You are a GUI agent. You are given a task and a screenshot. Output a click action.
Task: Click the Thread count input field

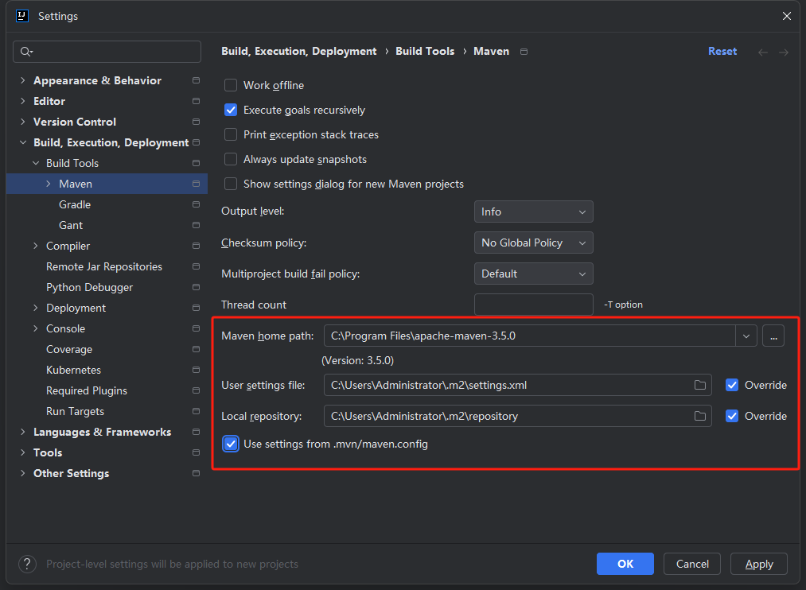[534, 305]
